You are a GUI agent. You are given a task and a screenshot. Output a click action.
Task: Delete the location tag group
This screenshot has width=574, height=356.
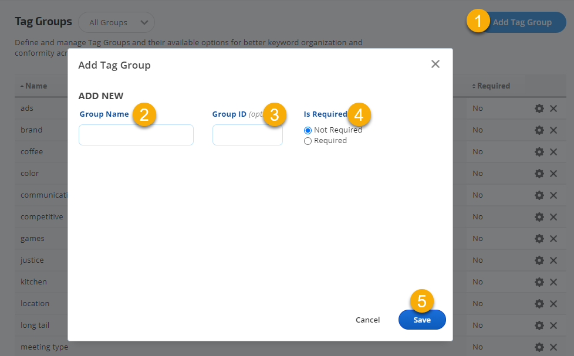[x=553, y=304]
